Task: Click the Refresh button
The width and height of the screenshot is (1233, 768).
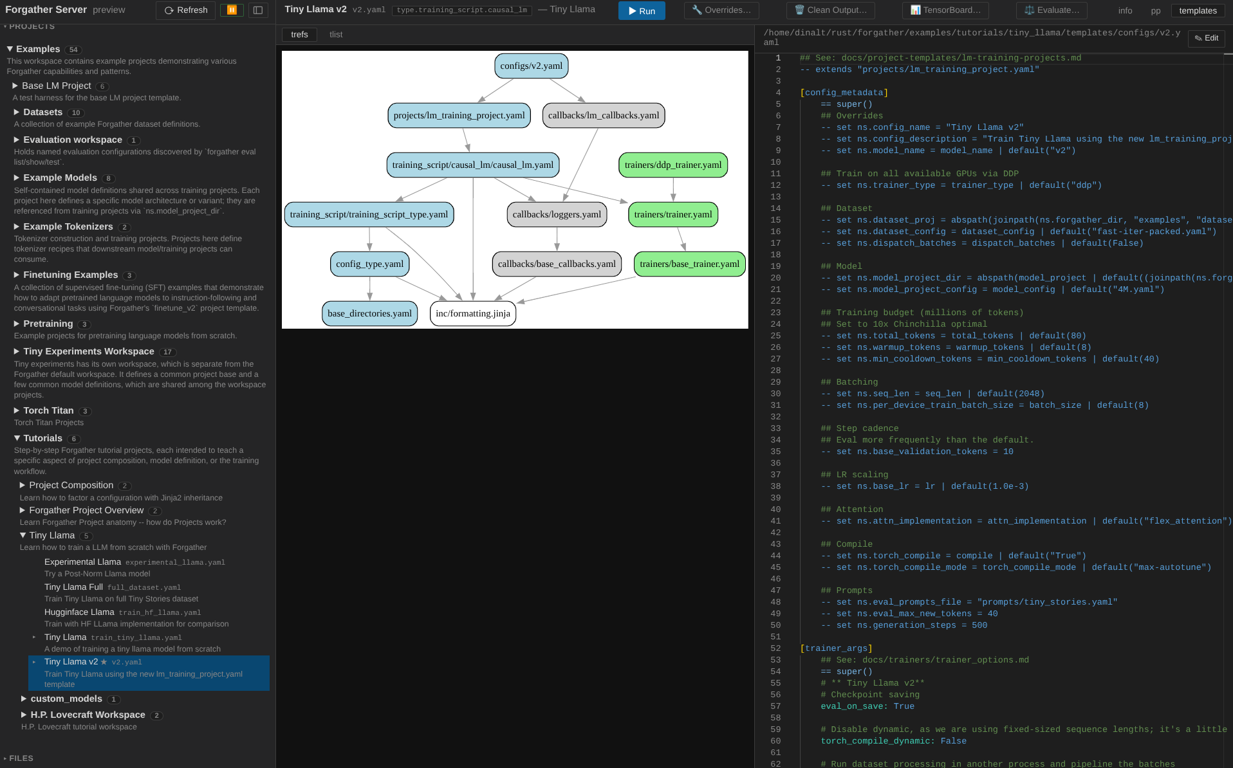Action: pyautogui.click(x=185, y=10)
